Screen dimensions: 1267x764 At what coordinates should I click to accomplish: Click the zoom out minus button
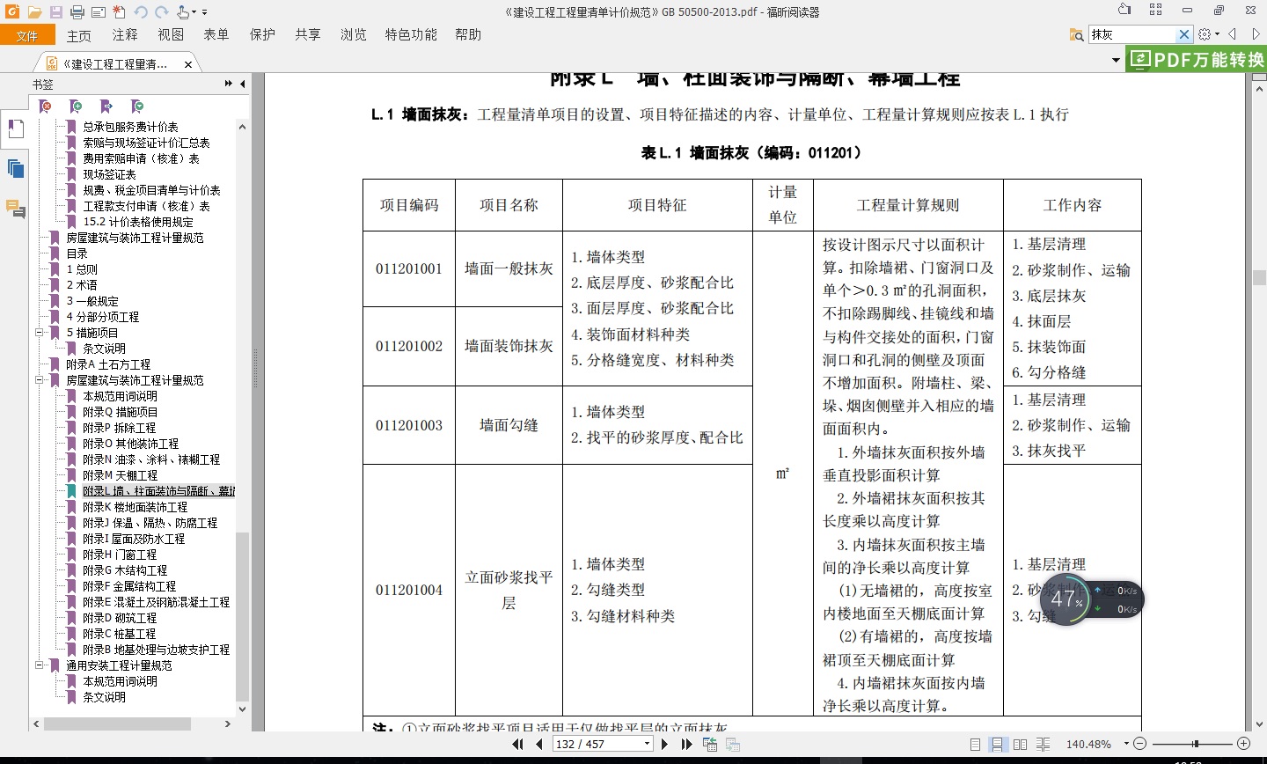click(1139, 744)
